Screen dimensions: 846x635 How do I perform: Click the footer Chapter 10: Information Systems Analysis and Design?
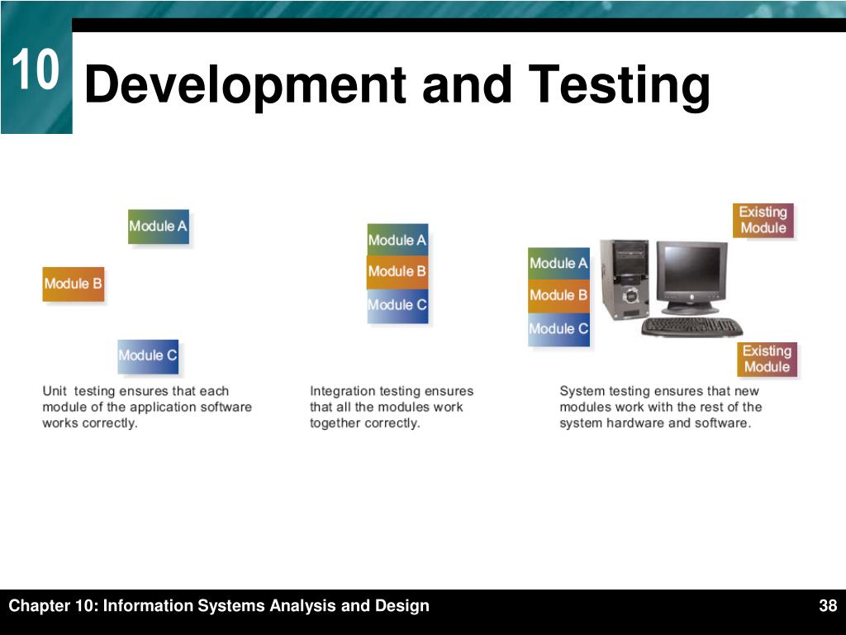click(x=218, y=606)
